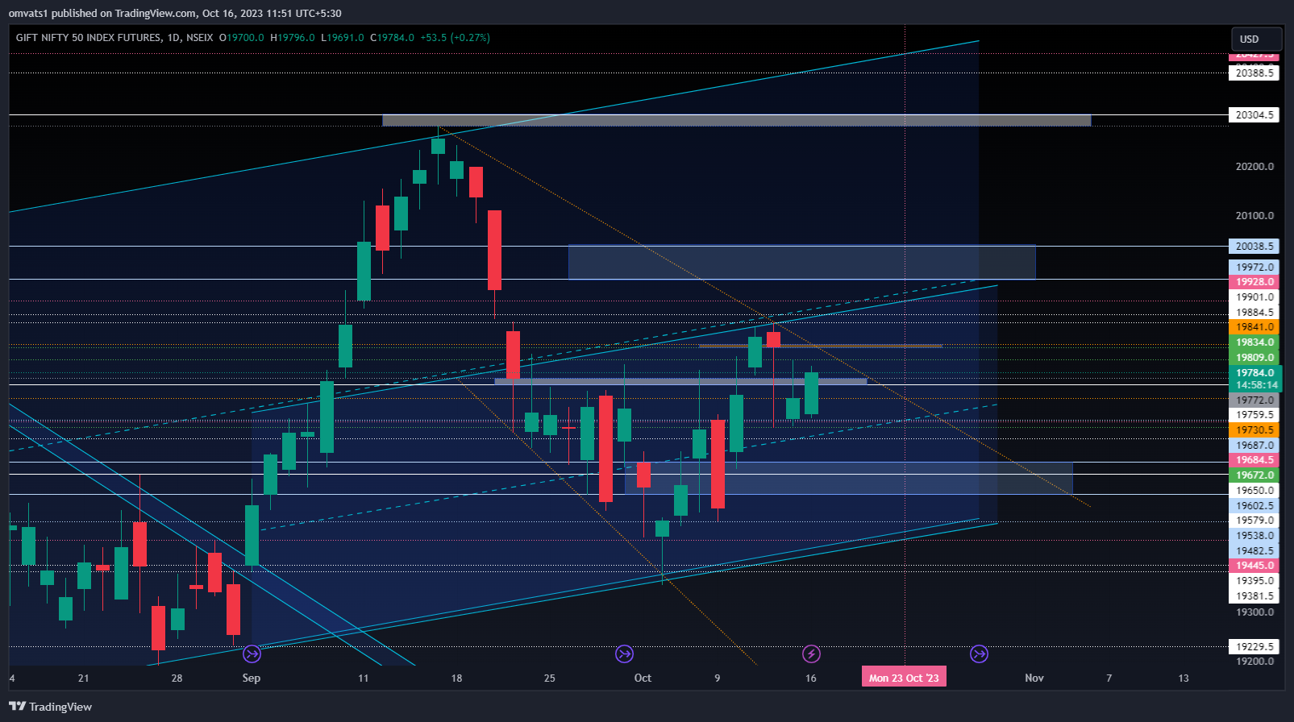Click the Oct label on time axis
This screenshot has width=1294, height=722.
[643, 678]
